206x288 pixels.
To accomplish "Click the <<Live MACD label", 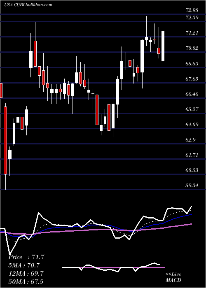I will (x=173, y=277).
